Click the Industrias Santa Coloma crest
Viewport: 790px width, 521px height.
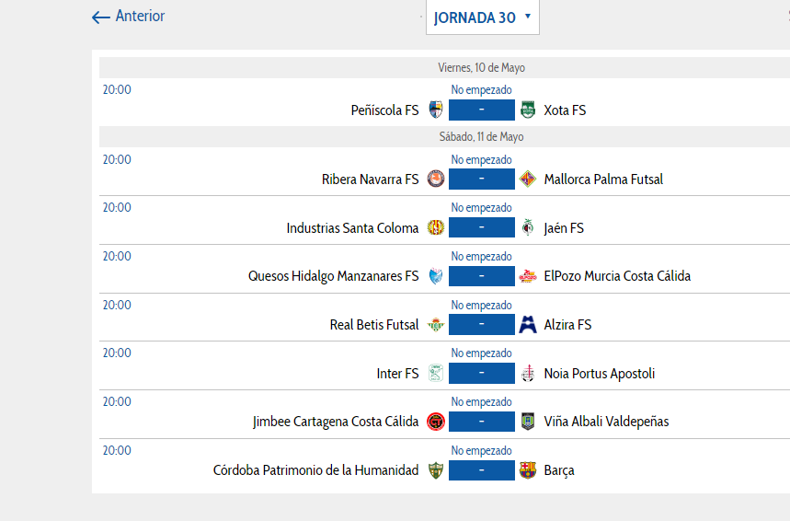436,227
